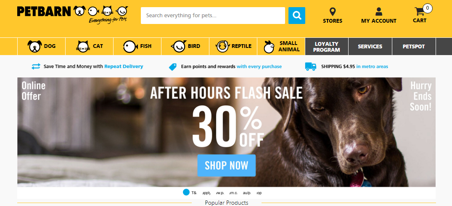Open the Loyalty Program menu item
Screen dimensions: 452x206
[327, 46]
